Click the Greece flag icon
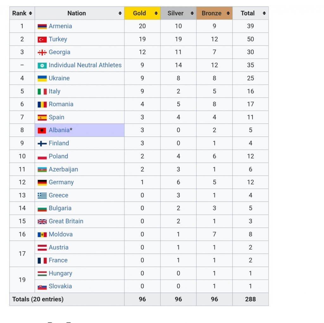 (42, 196)
